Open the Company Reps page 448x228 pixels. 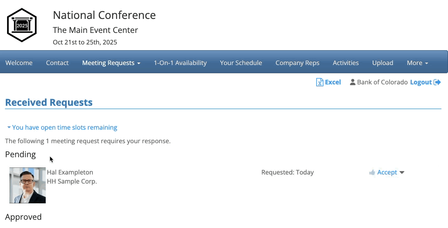297,63
